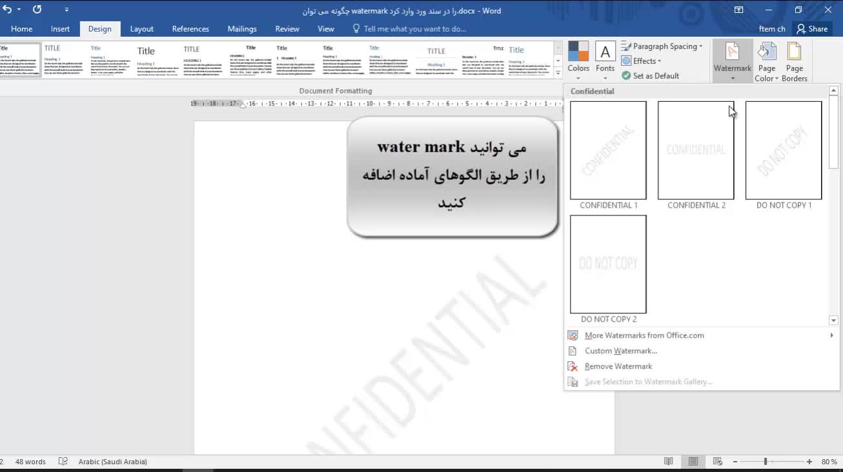Select Remove Watermark from the menu
The image size is (843, 472).
(x=618, y=366)
